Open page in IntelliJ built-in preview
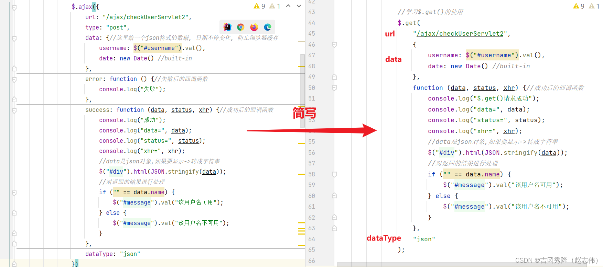Viewport: 603px width, 267px height. point(227,27)
